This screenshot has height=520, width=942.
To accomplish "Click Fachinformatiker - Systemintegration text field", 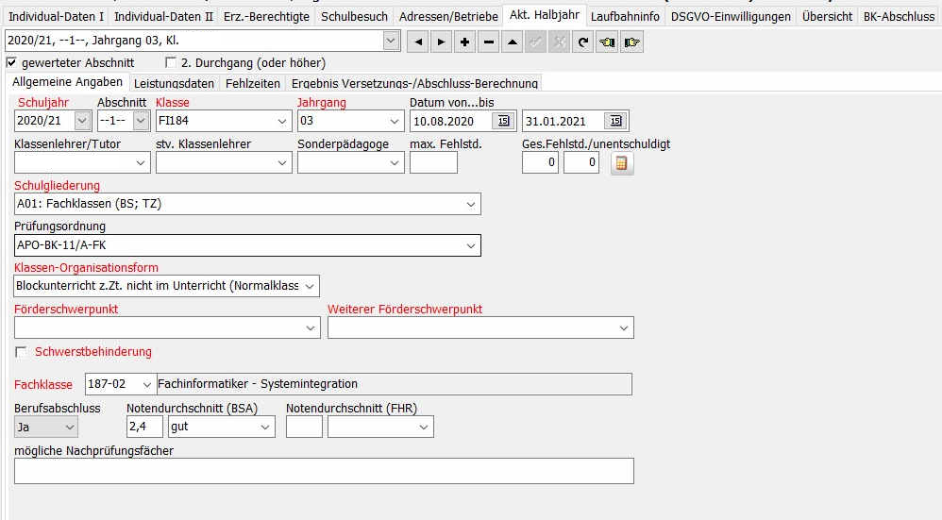I will (395, 384).
